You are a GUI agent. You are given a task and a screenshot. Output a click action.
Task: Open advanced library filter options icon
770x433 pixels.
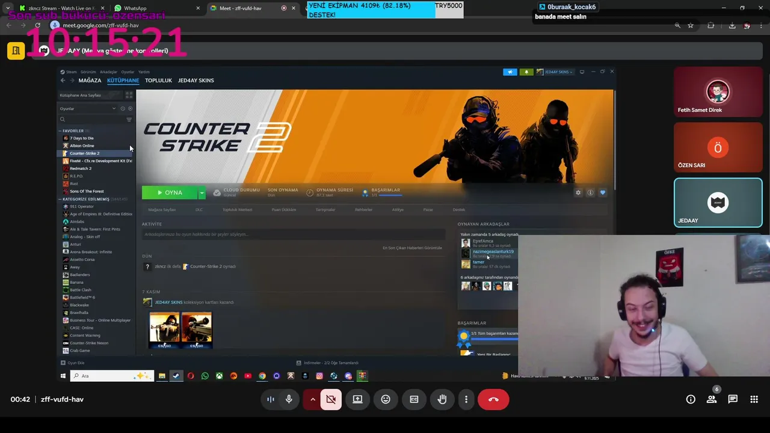click(129, 120)
